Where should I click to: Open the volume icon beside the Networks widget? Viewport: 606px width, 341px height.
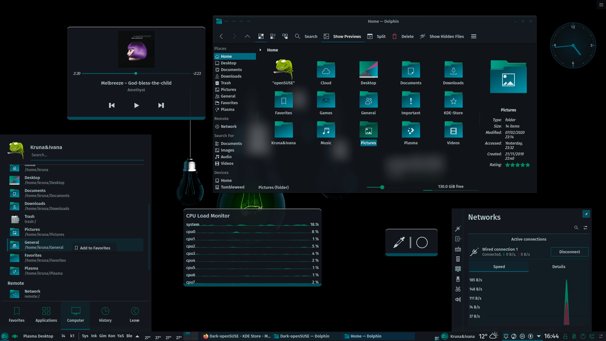(x=458, y=299)
